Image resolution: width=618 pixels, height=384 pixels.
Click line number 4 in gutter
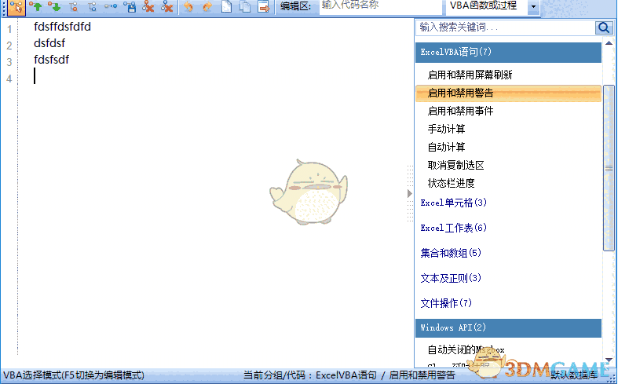[9, 79]
